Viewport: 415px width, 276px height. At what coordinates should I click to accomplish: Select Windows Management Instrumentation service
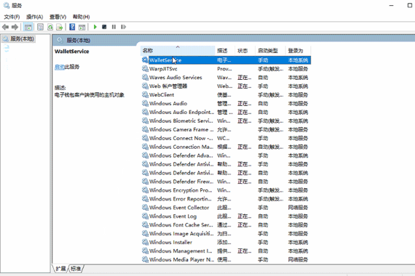tap(226, 251)
